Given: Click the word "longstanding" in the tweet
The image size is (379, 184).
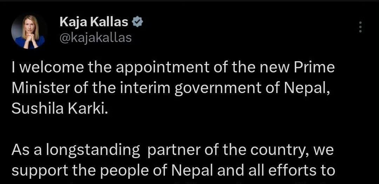Looking at the screenshot, I should (93, 150).
